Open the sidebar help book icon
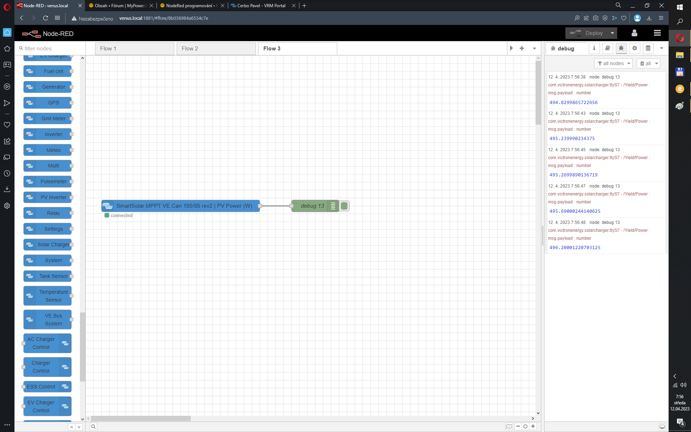Screen dimensions: 691x432 [608, 48]
